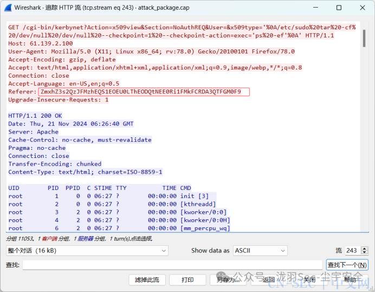Click the Date: Thu, 21 Nov 2024 line
375x292 pixels.
tap(71, 124)
